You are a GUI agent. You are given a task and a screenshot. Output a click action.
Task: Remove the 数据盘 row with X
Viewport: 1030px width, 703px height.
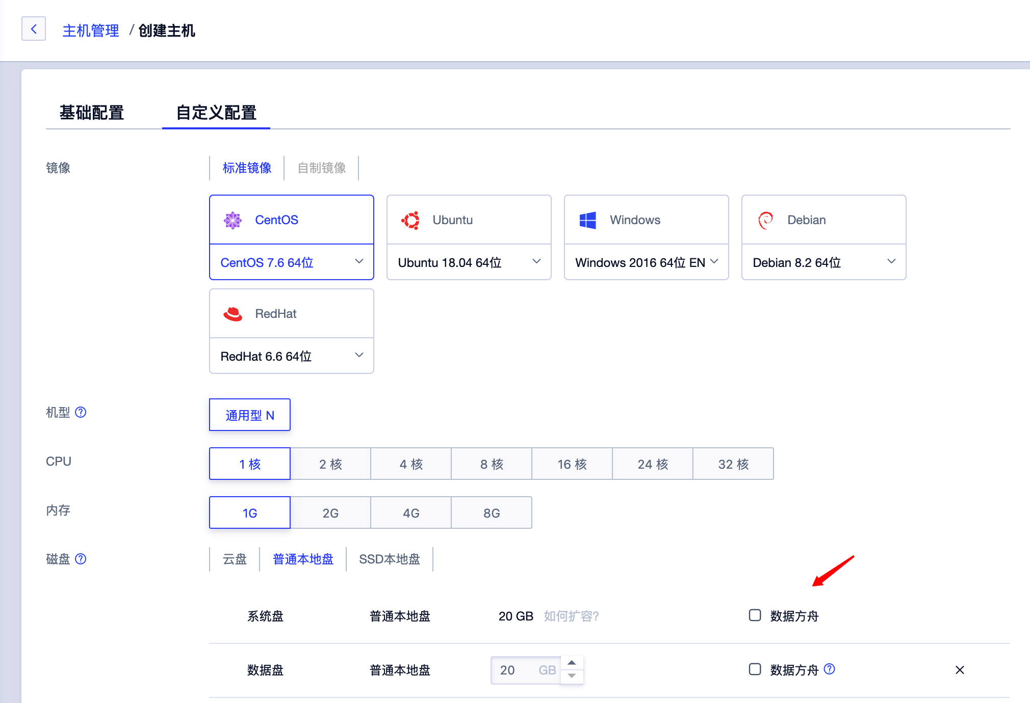click(x=960, y=670)
